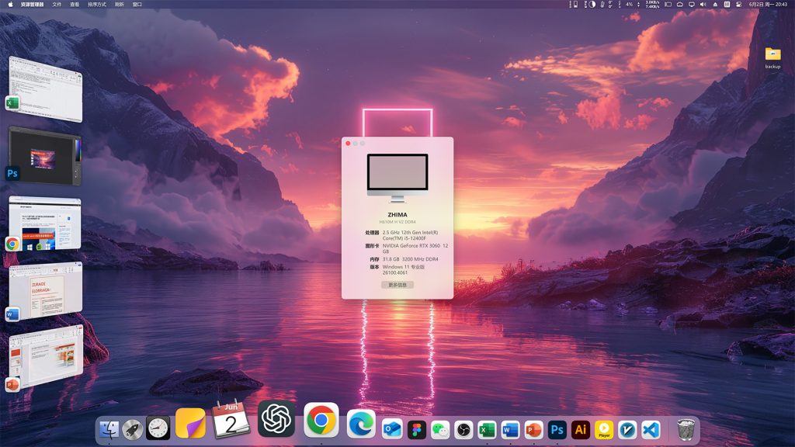Open Photoshop from the dock

[557, 430]
